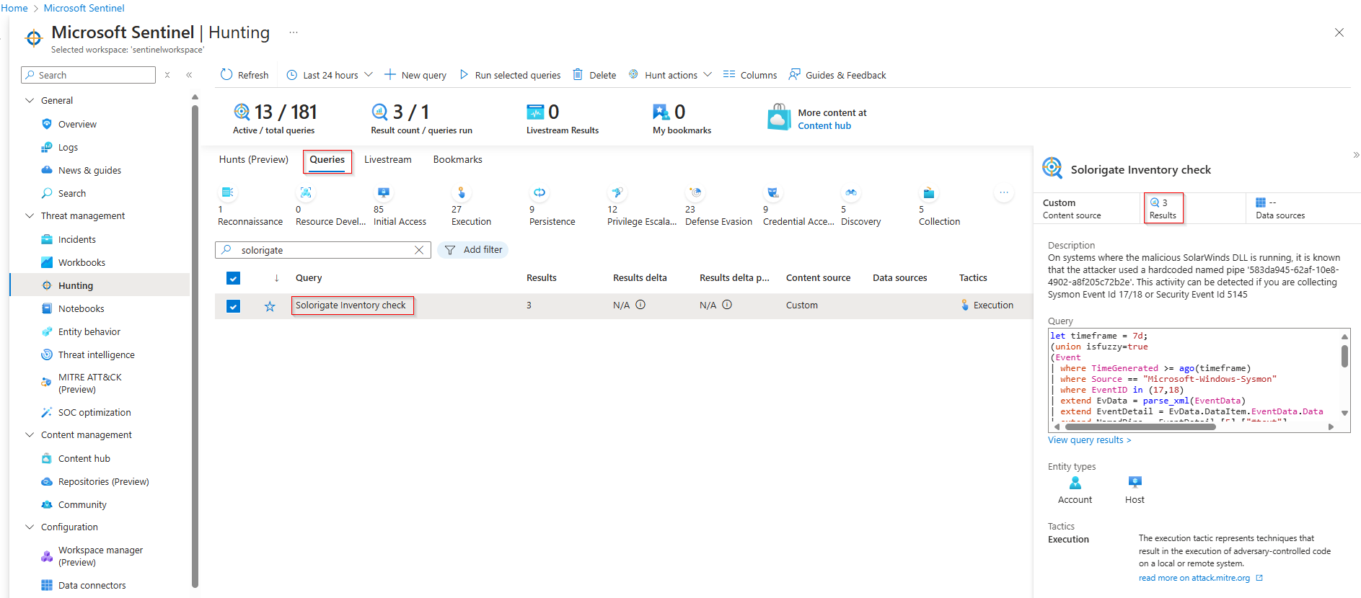1361x598 pixels.
Task: Click the Results delta info icon
Action: coord(640,305)
